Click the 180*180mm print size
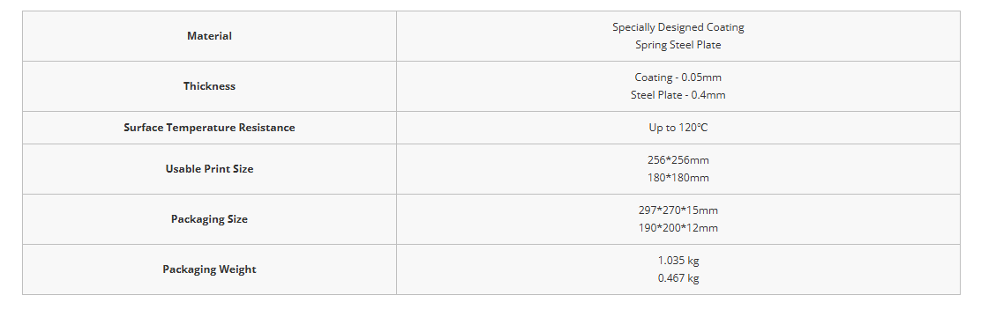The image size is (996, 317). click(x=678, y=178)
